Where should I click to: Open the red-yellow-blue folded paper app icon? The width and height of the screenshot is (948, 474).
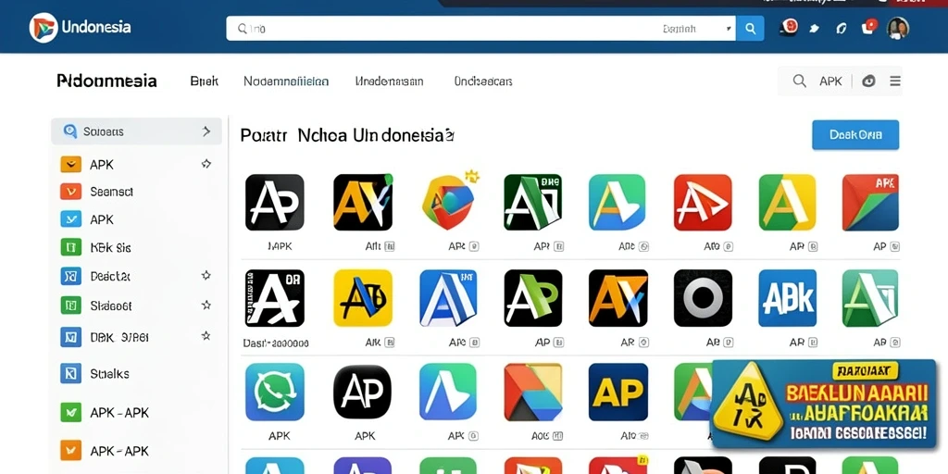click(x=532, y=392)
